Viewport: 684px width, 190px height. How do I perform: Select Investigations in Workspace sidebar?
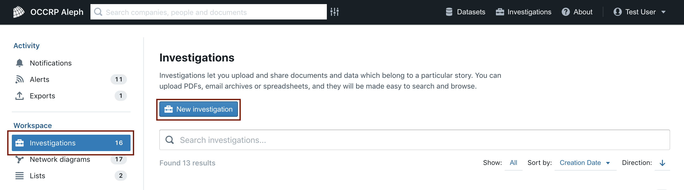coord(71,143)
